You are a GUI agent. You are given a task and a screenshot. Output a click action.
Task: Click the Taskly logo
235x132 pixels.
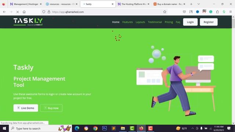coord(28,22)
